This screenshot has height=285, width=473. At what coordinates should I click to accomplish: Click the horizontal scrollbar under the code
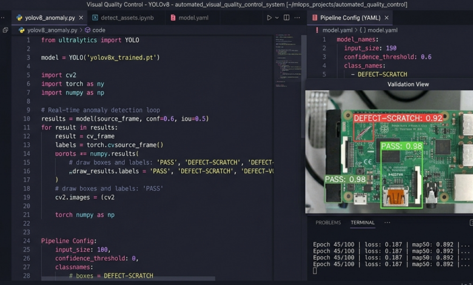click(x=128, y=278)
